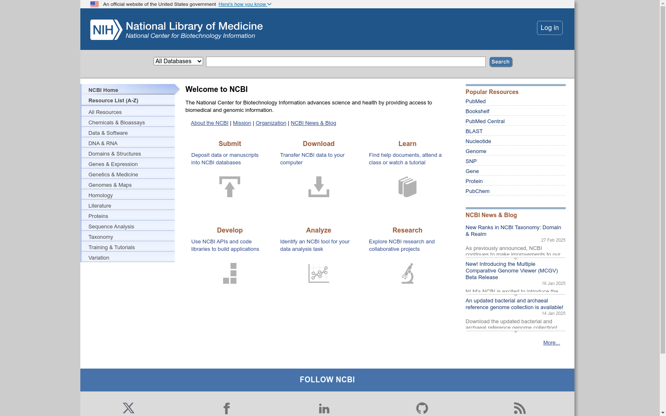The height and width of the screenshot is (416, 666).
Task: Click the Analyze heading link
Action: click(x=319, y=230)
